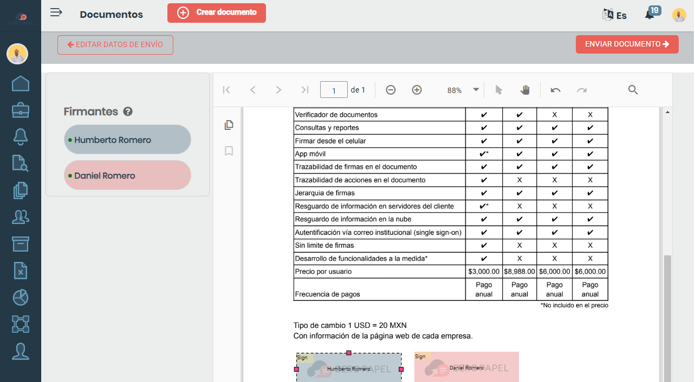Screen dimensions: 695x382
Task: Open user avatar menu in top right
Action: (679, 15)
